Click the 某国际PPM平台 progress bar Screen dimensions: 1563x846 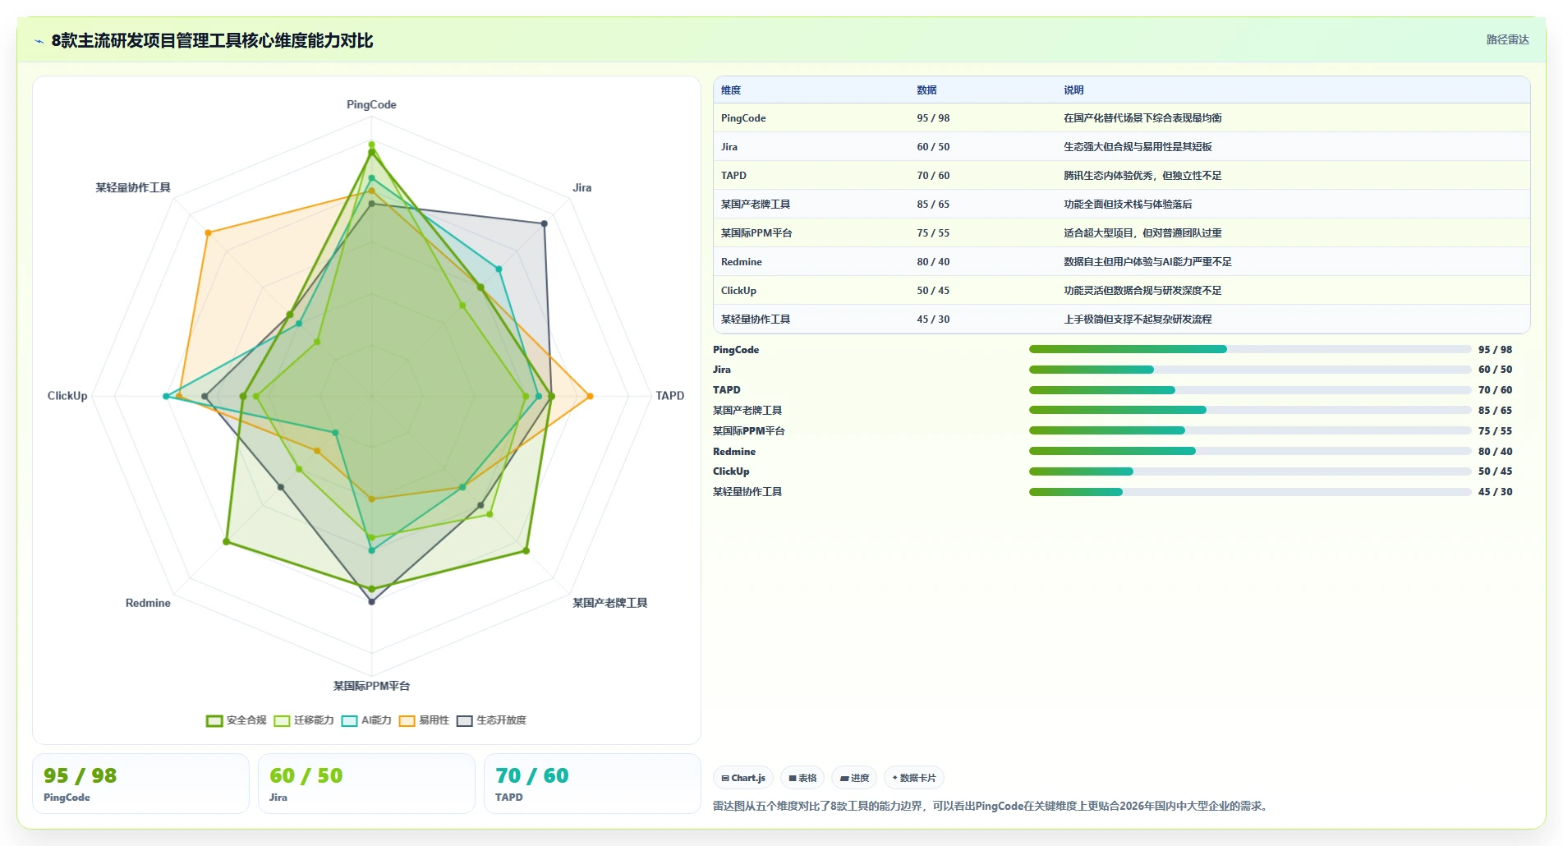pos(1250,430)
